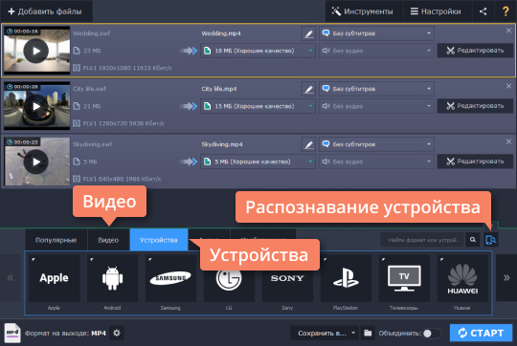Go to next presets with right arrows
Viewport: 517px width, 346px height.
pos(506,278)
